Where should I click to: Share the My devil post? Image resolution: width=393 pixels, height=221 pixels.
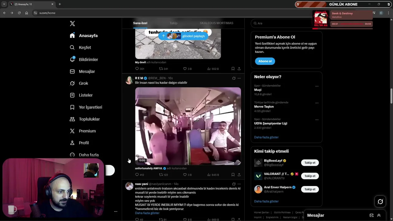pyautogui.click(x=239, y=69)
